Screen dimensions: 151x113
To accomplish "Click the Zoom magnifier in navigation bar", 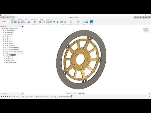I will coord(76,93).
